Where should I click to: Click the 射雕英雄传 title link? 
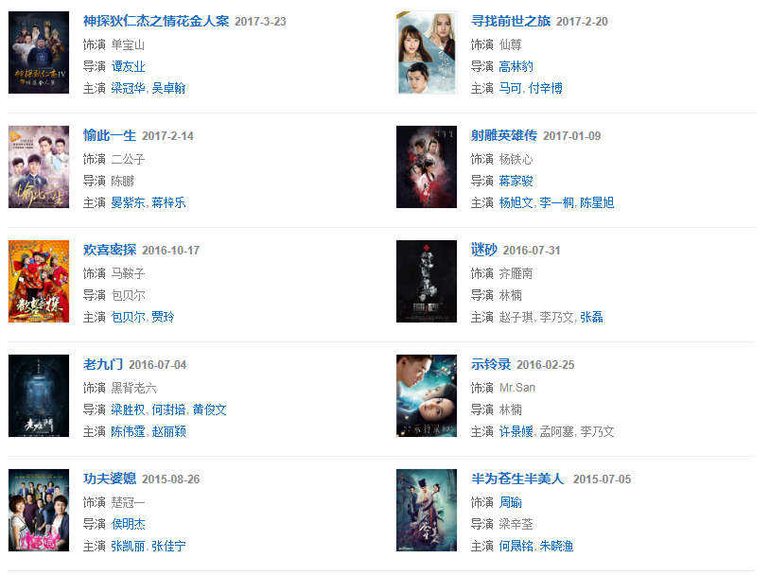coord(503,135)
